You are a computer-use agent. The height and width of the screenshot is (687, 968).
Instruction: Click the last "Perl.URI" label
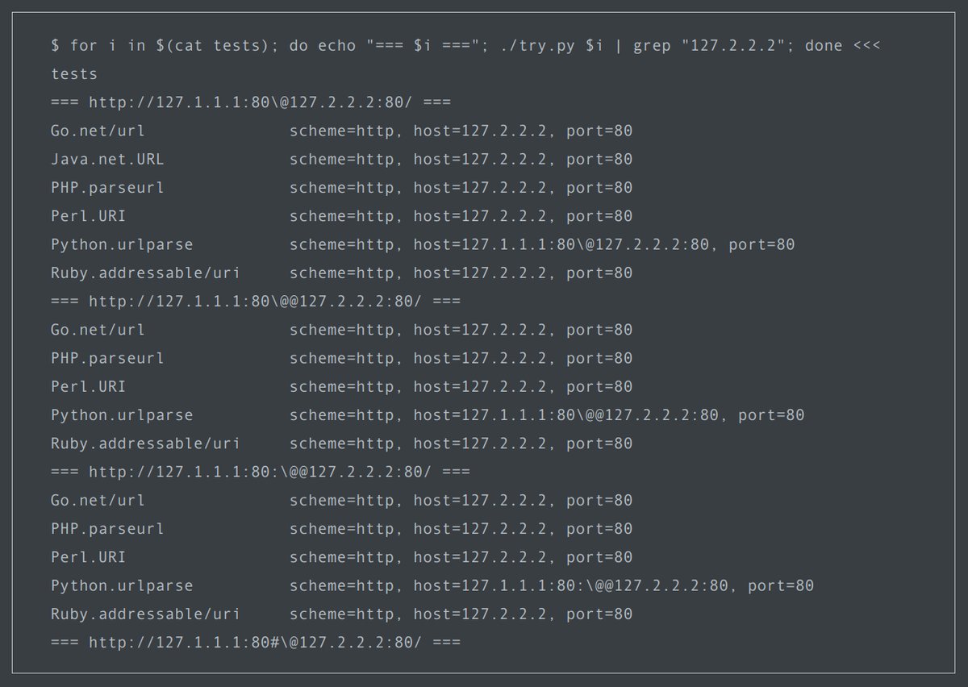[x=89, y=556]
